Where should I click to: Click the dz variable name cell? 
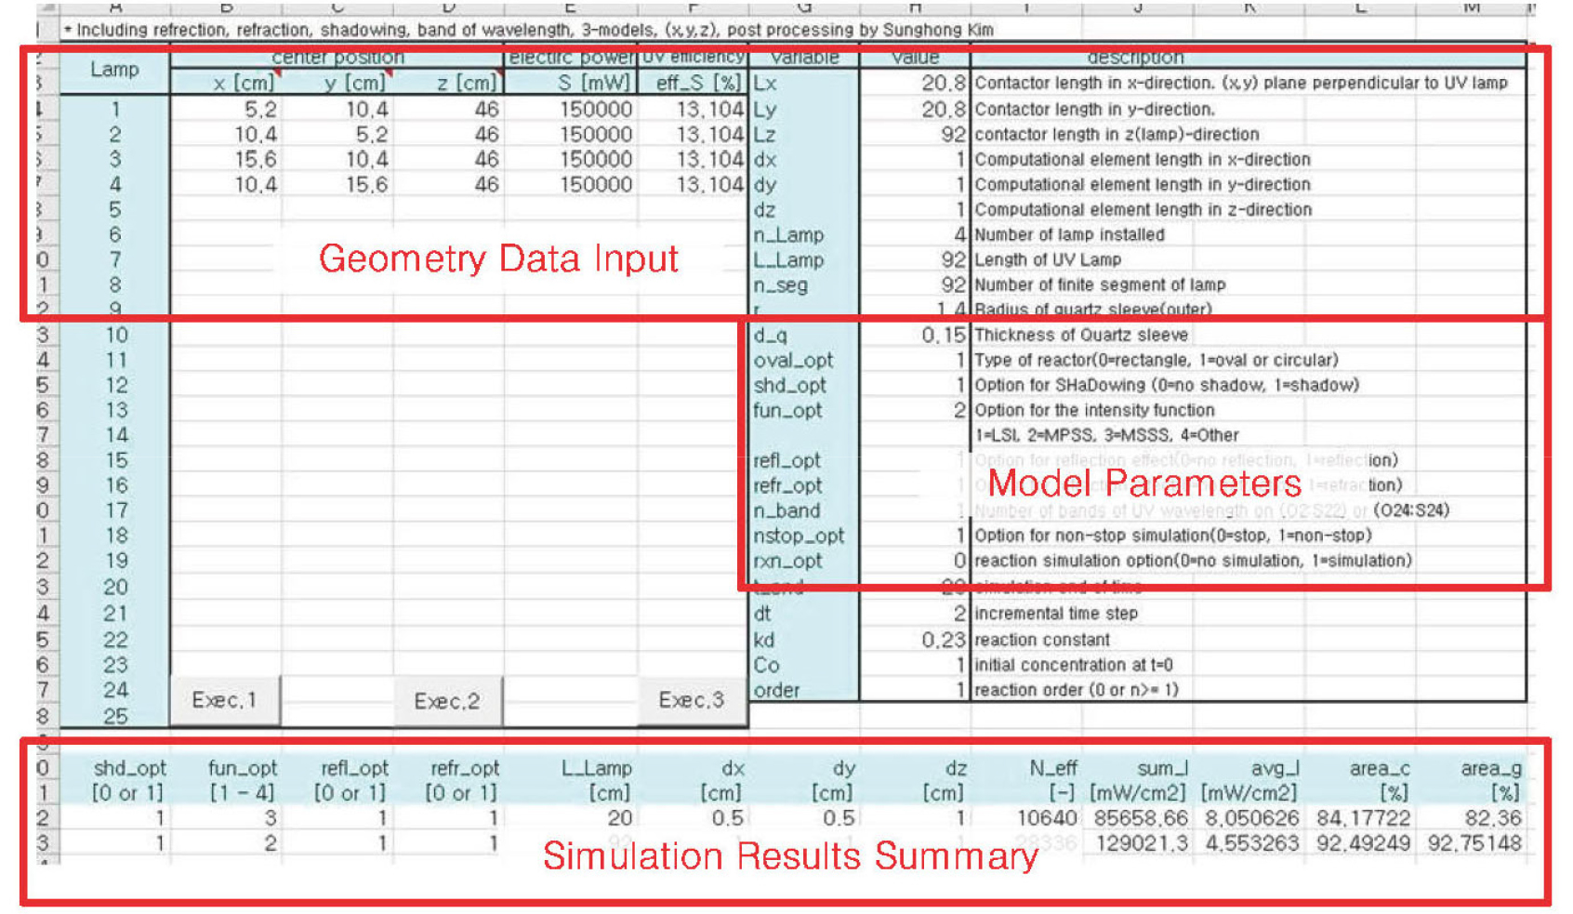click(x=804, y=209)
